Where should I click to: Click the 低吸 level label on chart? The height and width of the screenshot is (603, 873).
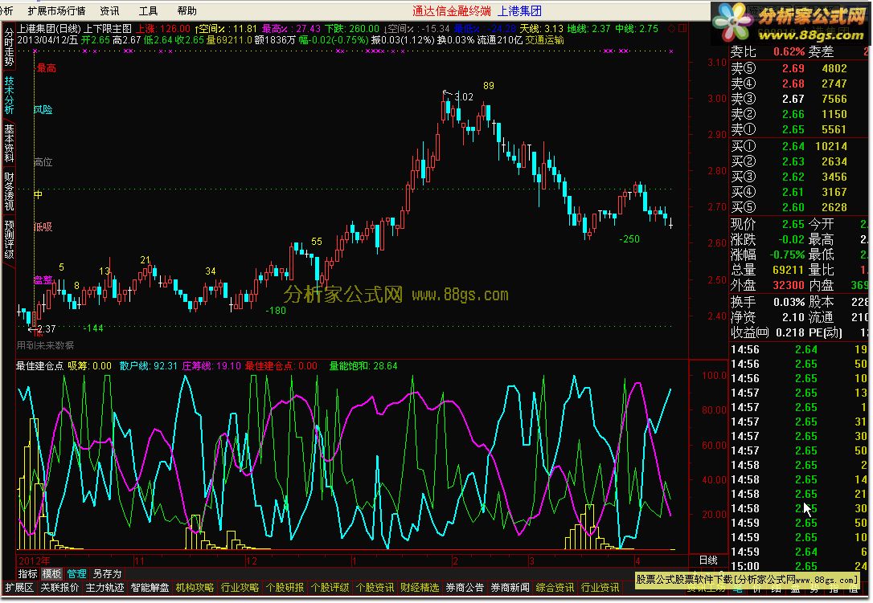pyautogui.click(x=43, y=227)
